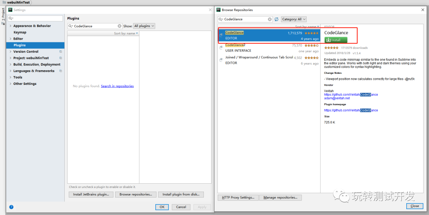Screen dimensions: 429x215
Task: Open the Plugin homepage GitHub link
Action: [x=351, y=110]
